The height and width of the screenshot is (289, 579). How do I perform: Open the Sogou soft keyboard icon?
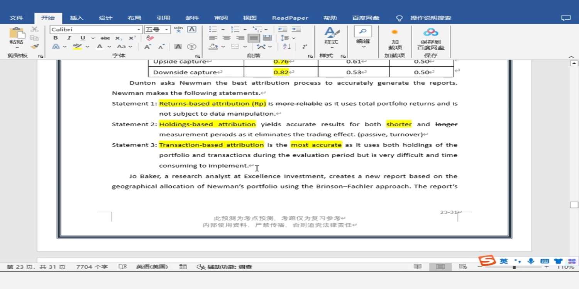tap(545, 261)
